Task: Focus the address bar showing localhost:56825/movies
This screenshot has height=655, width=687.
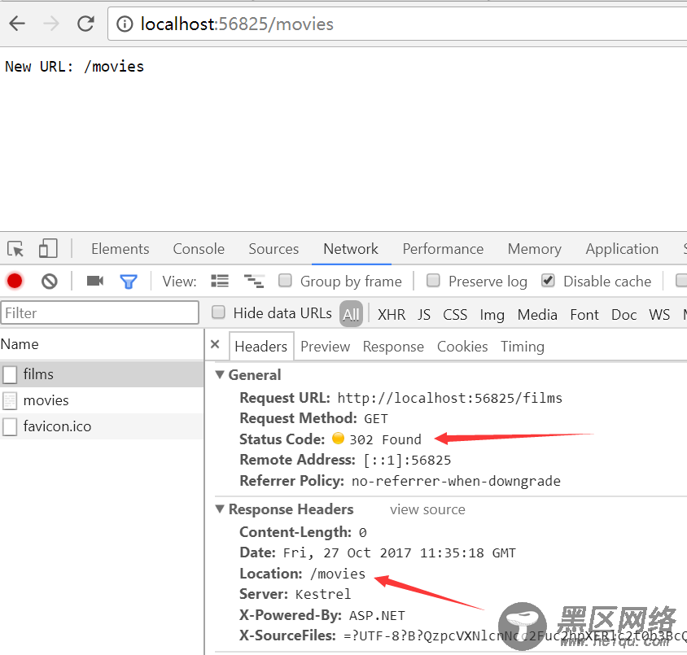Action: click(x=397, y=24)
